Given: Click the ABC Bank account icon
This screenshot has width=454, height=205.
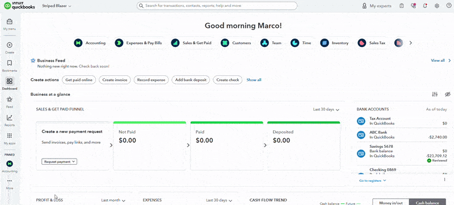Looking at the screenshot, I should 361,135.
